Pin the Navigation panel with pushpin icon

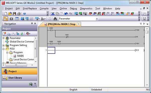click(x=32, y=23)
